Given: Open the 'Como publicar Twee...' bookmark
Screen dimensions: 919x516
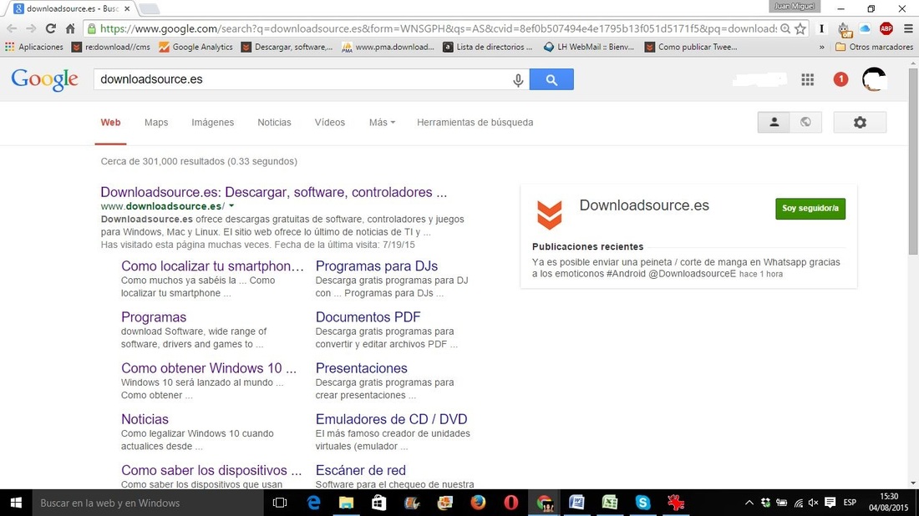Looking at the screenshot, I should pyautogui.click(x=691, y=47).
